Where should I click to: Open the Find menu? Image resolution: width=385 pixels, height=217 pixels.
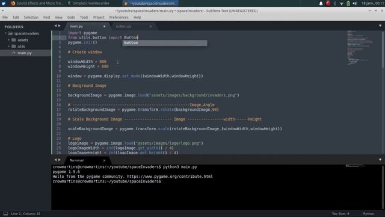(46, 17)
